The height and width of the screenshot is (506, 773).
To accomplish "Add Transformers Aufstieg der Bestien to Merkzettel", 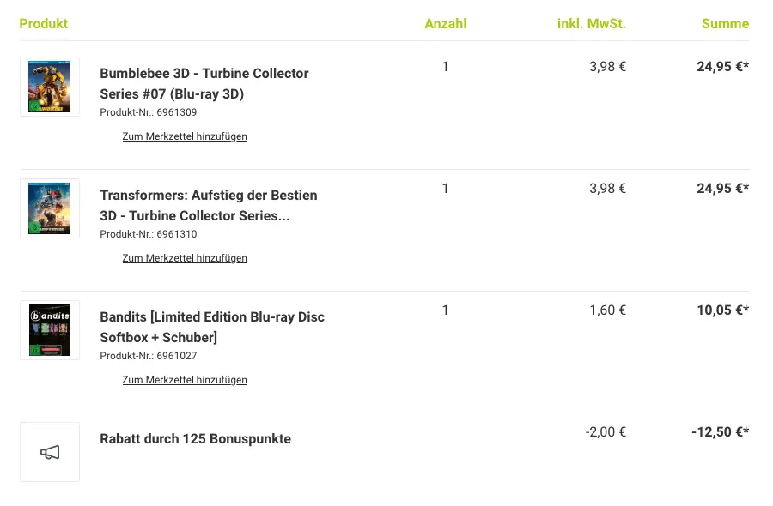I will coord(185,258).
